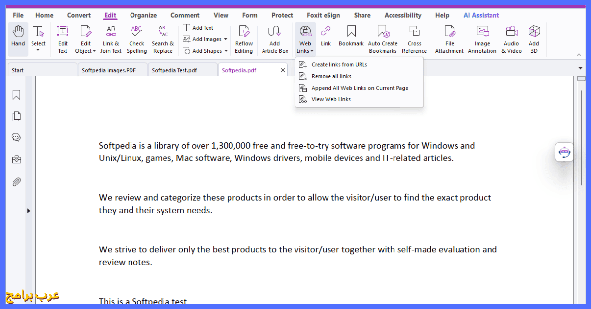Switch to Softpedia Test.pdf tab
591x309 pixels.
coord(183,70)
